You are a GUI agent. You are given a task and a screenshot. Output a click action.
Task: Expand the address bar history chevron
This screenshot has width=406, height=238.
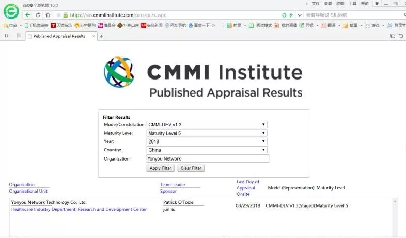tap(299, 15)
